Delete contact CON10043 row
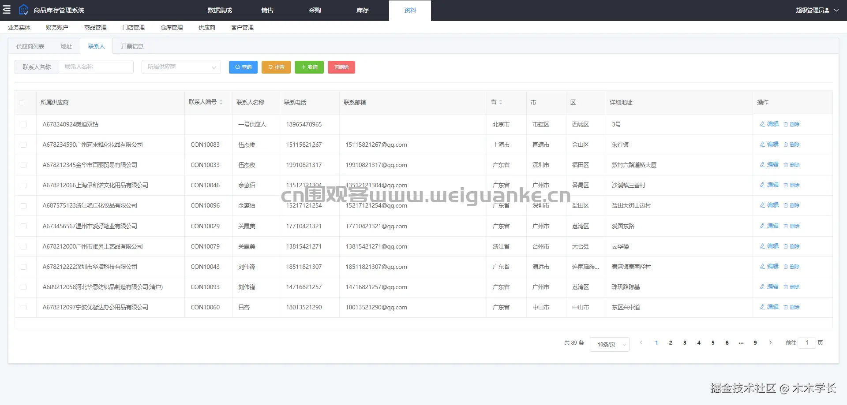The width and height of the screenshot is (847, 405). point(791,267)
